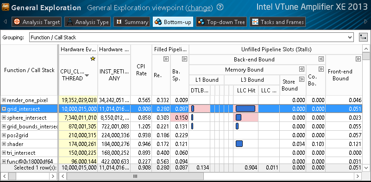This screenshot has height=182, width=371.
Task: Open the Analysis Type tab
Action: coord(88,22)
